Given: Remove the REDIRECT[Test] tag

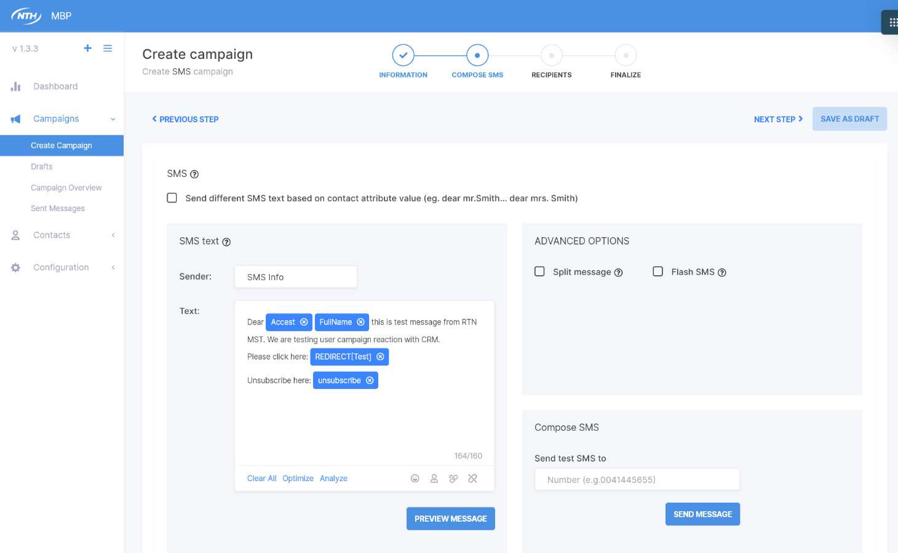Looking at the screenshot, I should 380,357.
